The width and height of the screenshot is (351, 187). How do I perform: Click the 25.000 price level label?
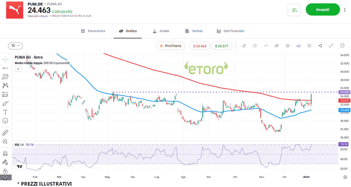click(345, 92)
